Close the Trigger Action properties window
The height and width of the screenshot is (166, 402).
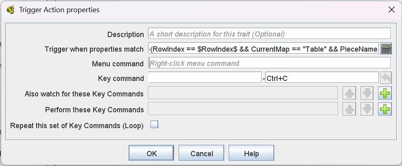coord(391,10)
